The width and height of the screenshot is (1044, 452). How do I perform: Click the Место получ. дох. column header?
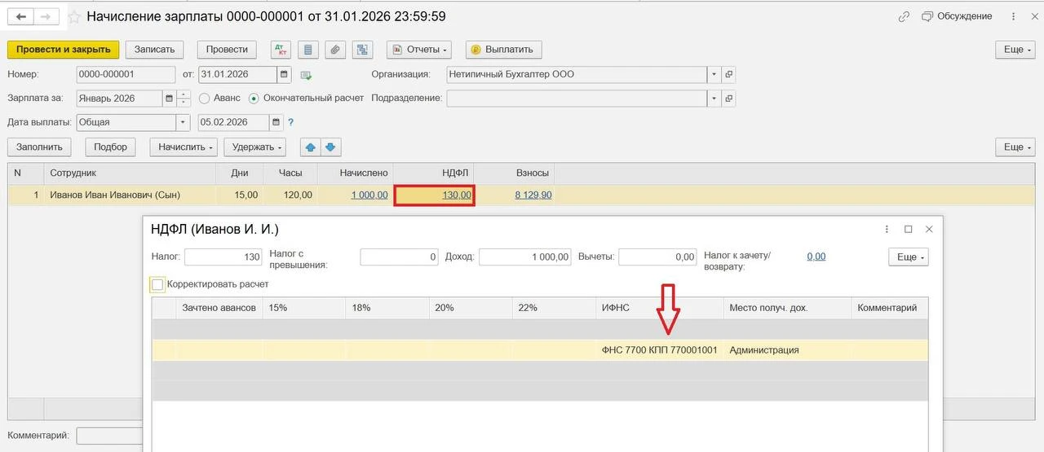pos(787,308)
